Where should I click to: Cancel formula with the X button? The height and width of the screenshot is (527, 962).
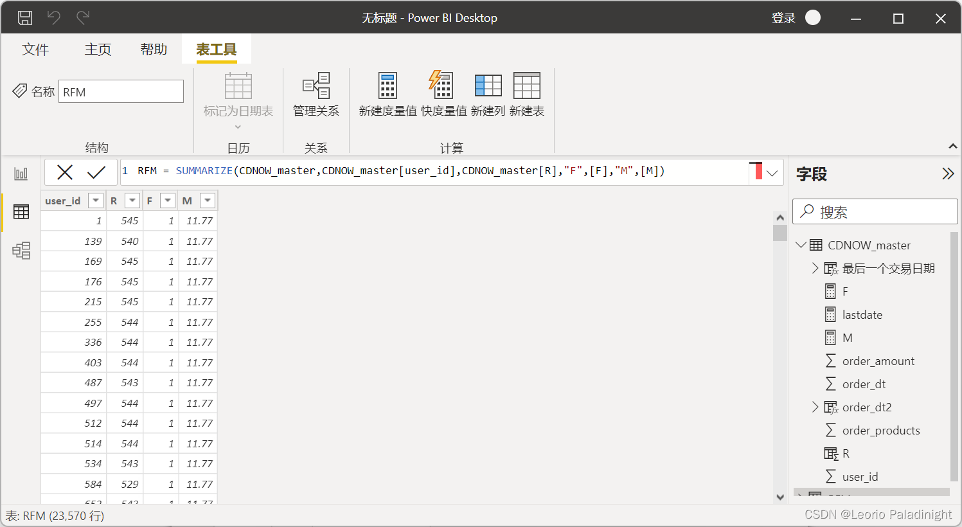coord(65,172)
